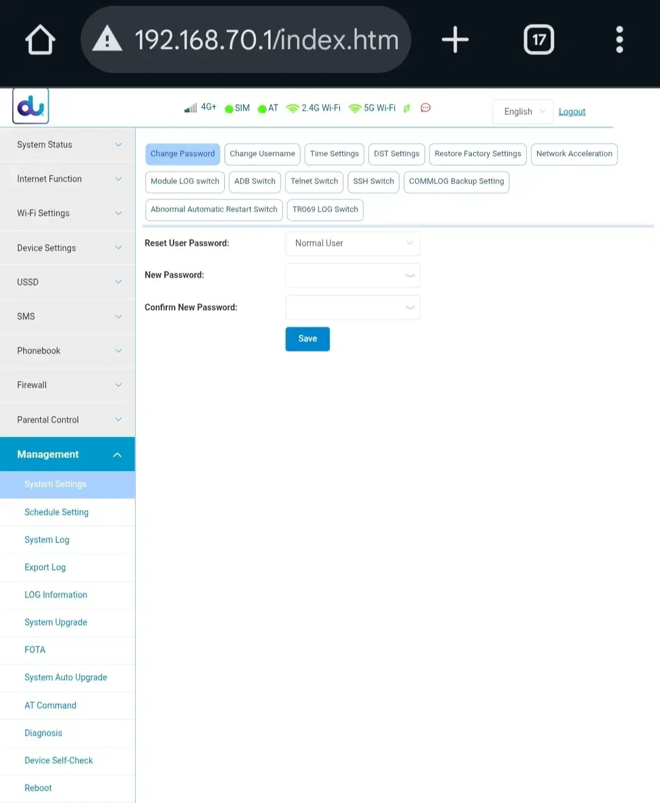Open the Network Acceleration tab
Viewport: 660px width, 803px height.
click(x=574, y=154)
